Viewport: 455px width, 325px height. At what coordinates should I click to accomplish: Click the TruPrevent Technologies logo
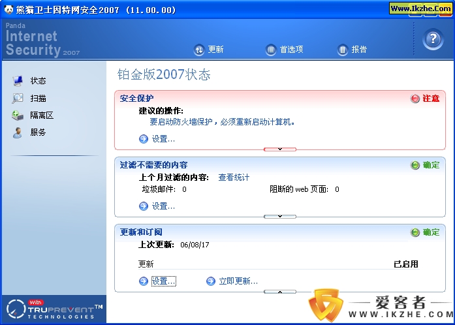54,309
